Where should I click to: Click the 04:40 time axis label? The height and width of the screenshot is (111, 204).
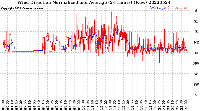tap(39, 105)
